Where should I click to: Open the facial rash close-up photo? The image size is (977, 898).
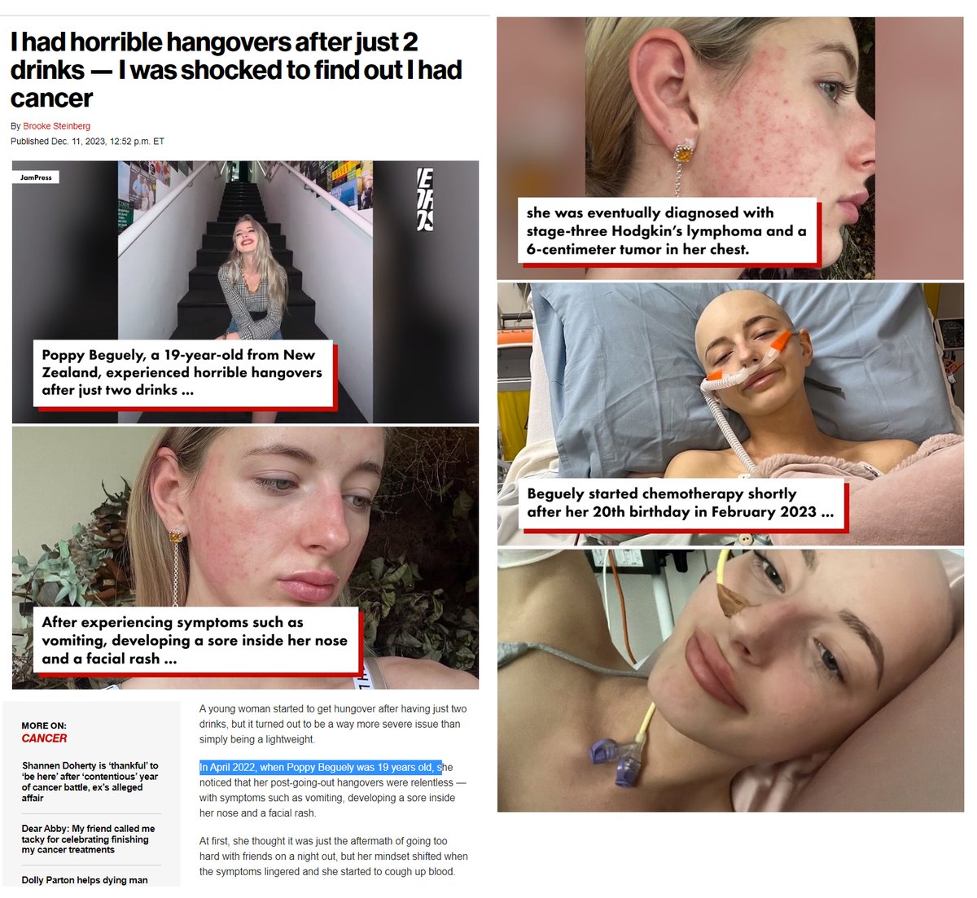245,558
